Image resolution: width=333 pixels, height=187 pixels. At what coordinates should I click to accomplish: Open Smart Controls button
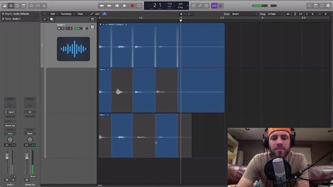coord(31,6)
